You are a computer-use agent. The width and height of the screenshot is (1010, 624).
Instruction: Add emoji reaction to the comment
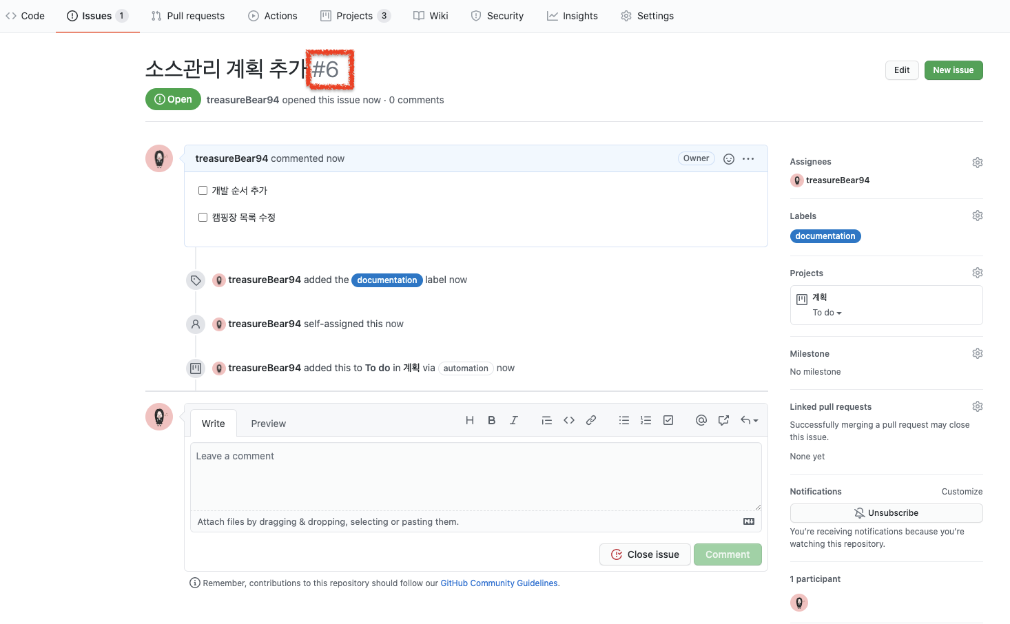click(729, 159)
